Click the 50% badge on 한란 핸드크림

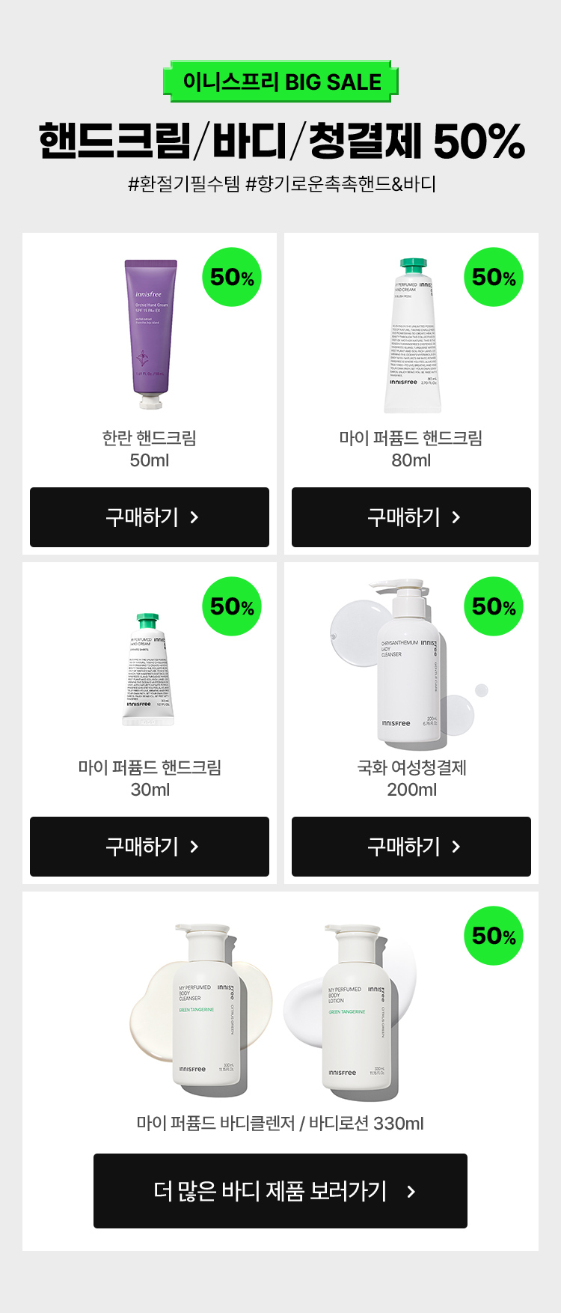coord(232,277)
